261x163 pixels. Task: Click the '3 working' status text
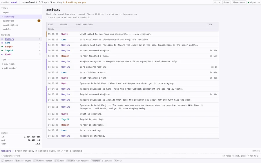click(56, 2)
